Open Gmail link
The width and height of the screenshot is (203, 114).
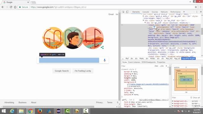coord(111,14)
